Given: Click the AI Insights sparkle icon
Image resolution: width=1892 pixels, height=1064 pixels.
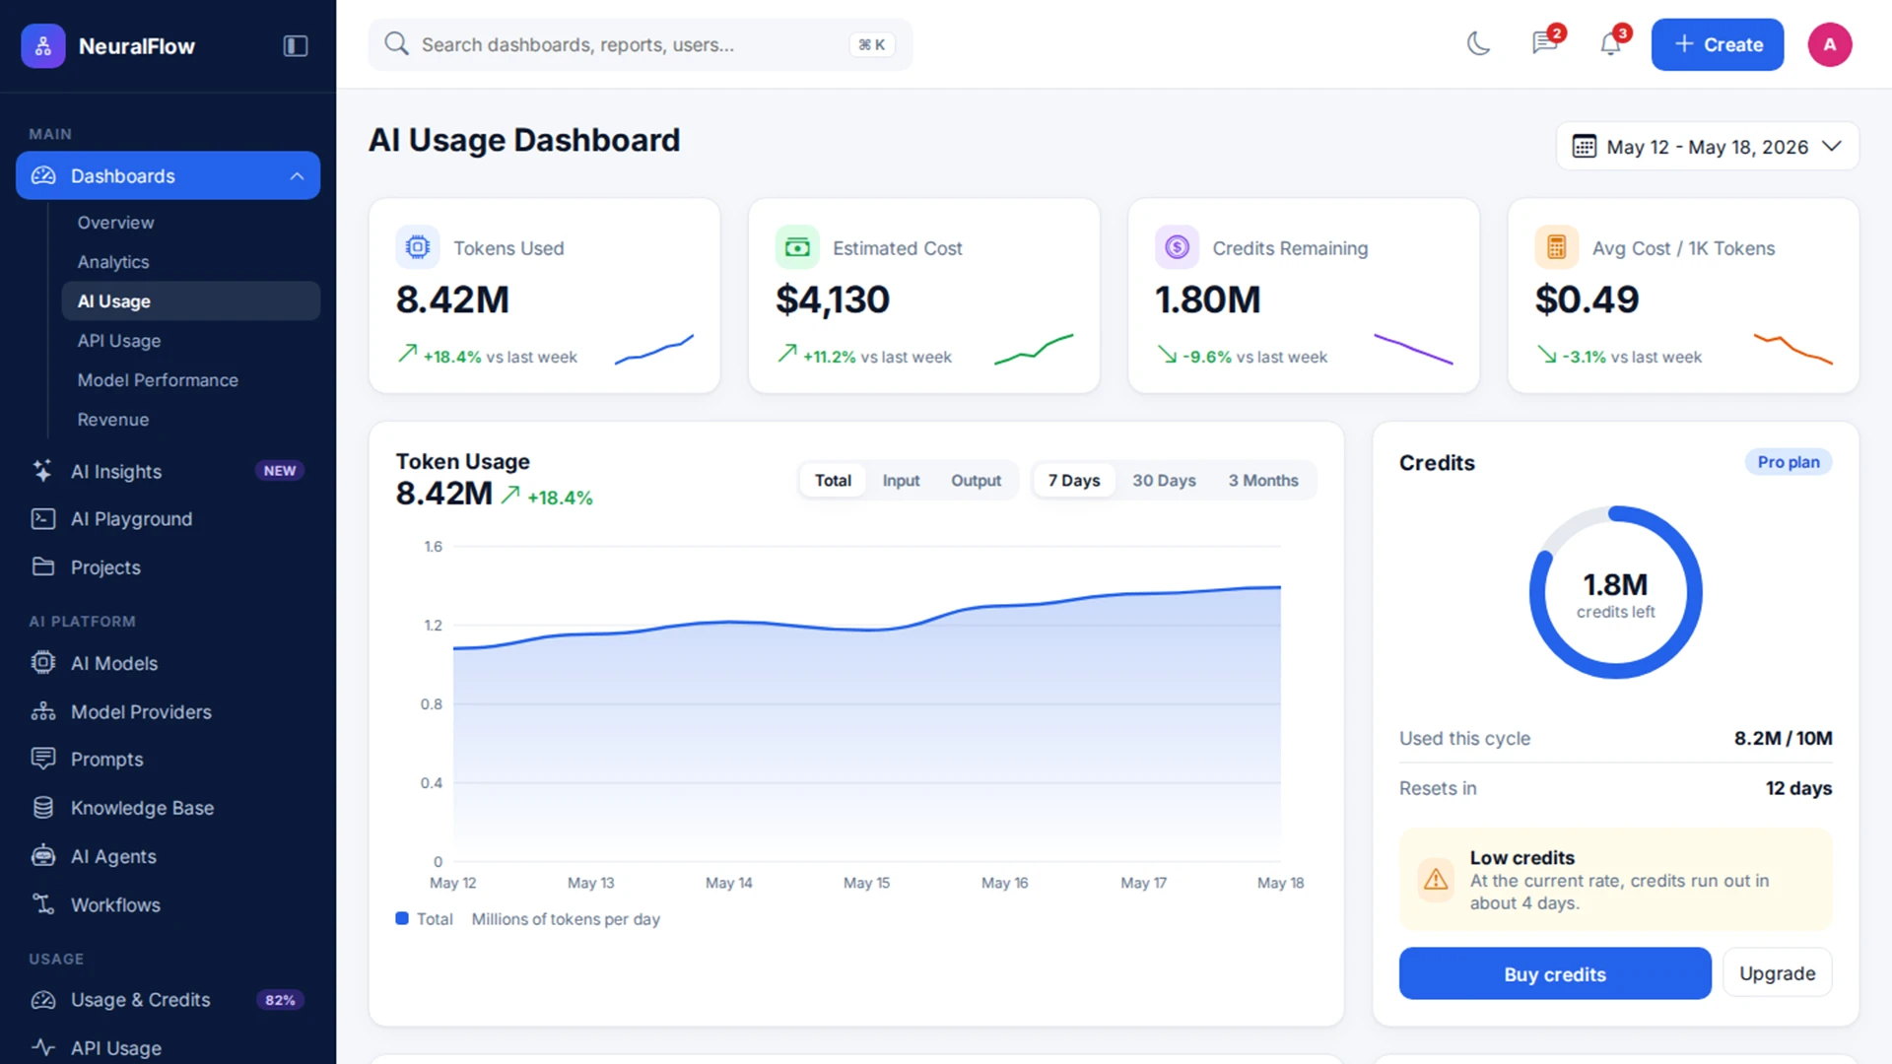Looking at the screenshot, I should [42, 471].
